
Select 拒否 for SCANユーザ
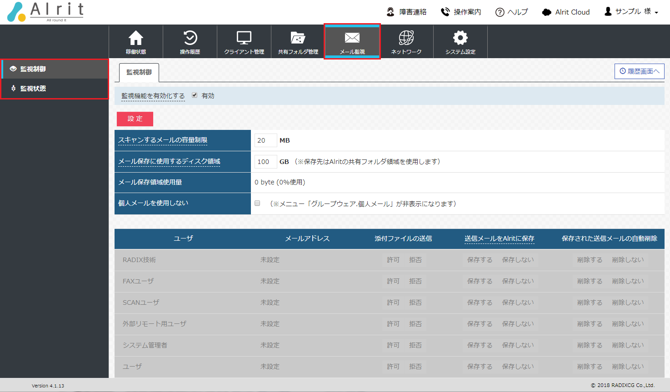click(x=415, y=303)
